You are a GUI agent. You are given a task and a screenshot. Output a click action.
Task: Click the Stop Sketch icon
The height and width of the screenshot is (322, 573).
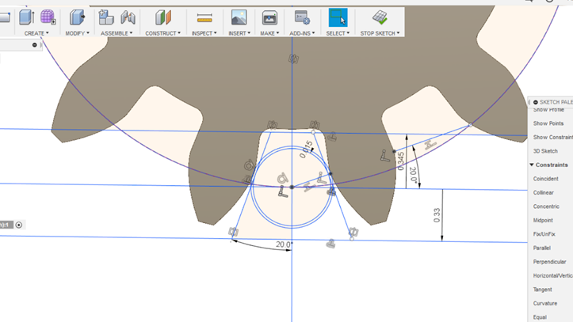click(x=380, y=17)
